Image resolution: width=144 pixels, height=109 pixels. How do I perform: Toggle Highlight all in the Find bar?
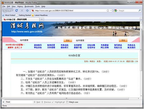click(x=58, y=102)
